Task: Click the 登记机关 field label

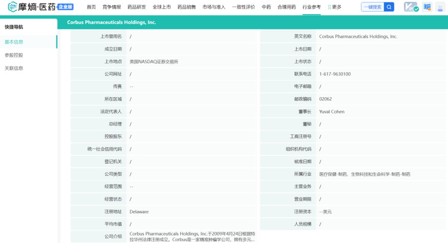Action: point(113,162)
